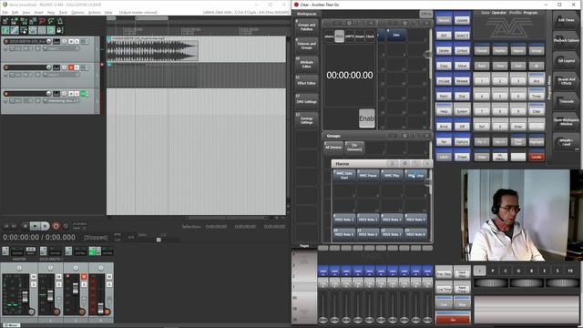Image resolution: width=583 pixels, height=328 pixels.
Task: Adjust the playback rate slider in REAPER
Action: click(x=159, y=240)
